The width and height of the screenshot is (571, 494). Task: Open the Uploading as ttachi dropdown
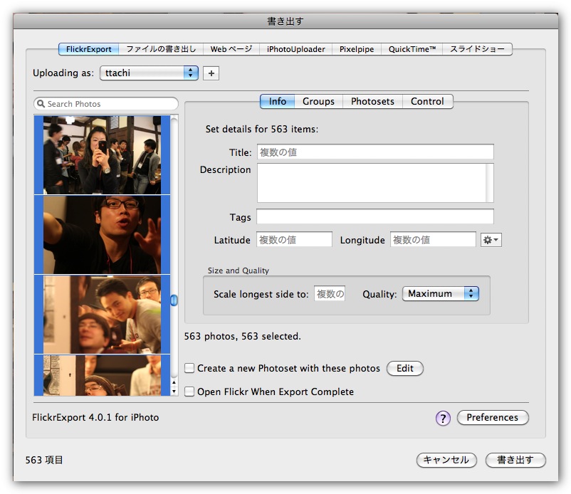[149, 73]
